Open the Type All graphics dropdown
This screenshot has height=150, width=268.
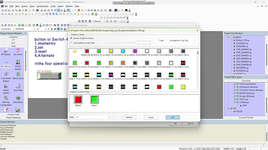194,40
